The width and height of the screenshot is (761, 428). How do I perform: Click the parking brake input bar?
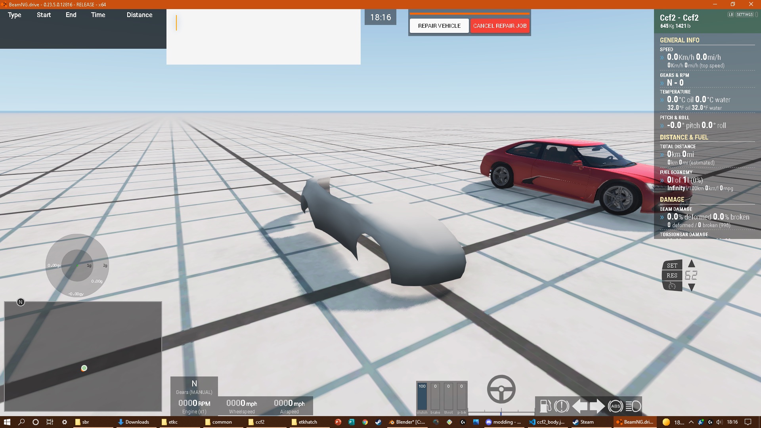[x=461, y=396]
